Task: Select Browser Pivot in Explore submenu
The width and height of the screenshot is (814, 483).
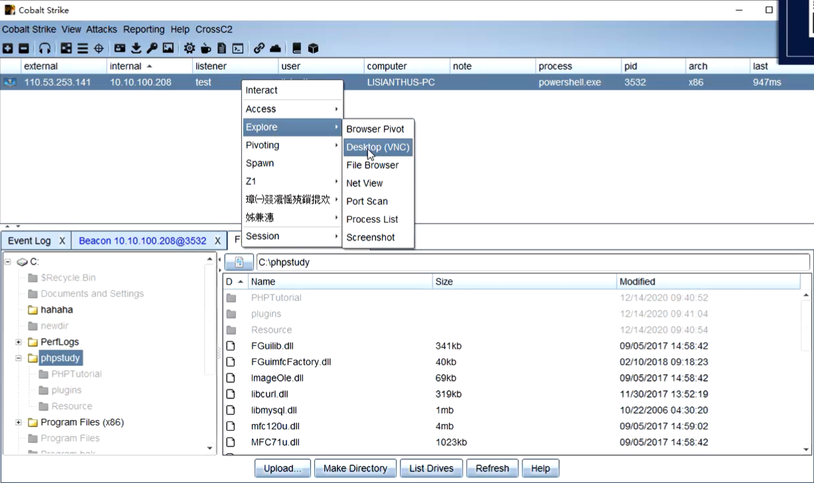Action: (x=378, y=129)
